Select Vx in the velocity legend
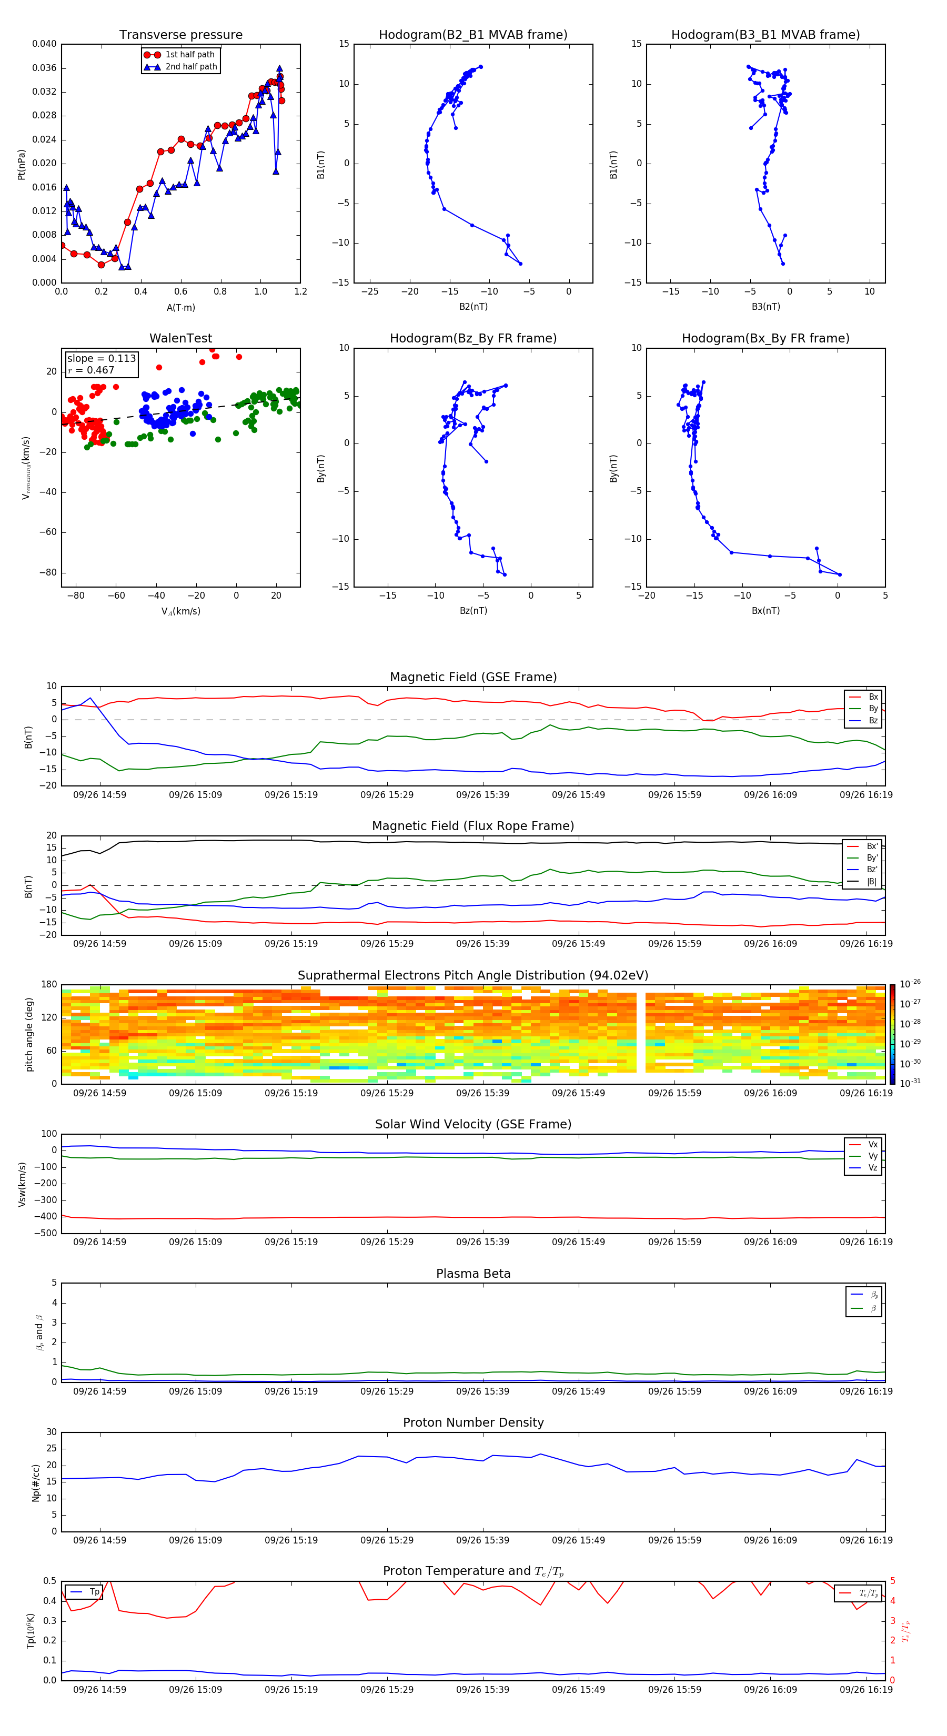The height and width of the screenshot is (1736, 947). (863, 1144)
